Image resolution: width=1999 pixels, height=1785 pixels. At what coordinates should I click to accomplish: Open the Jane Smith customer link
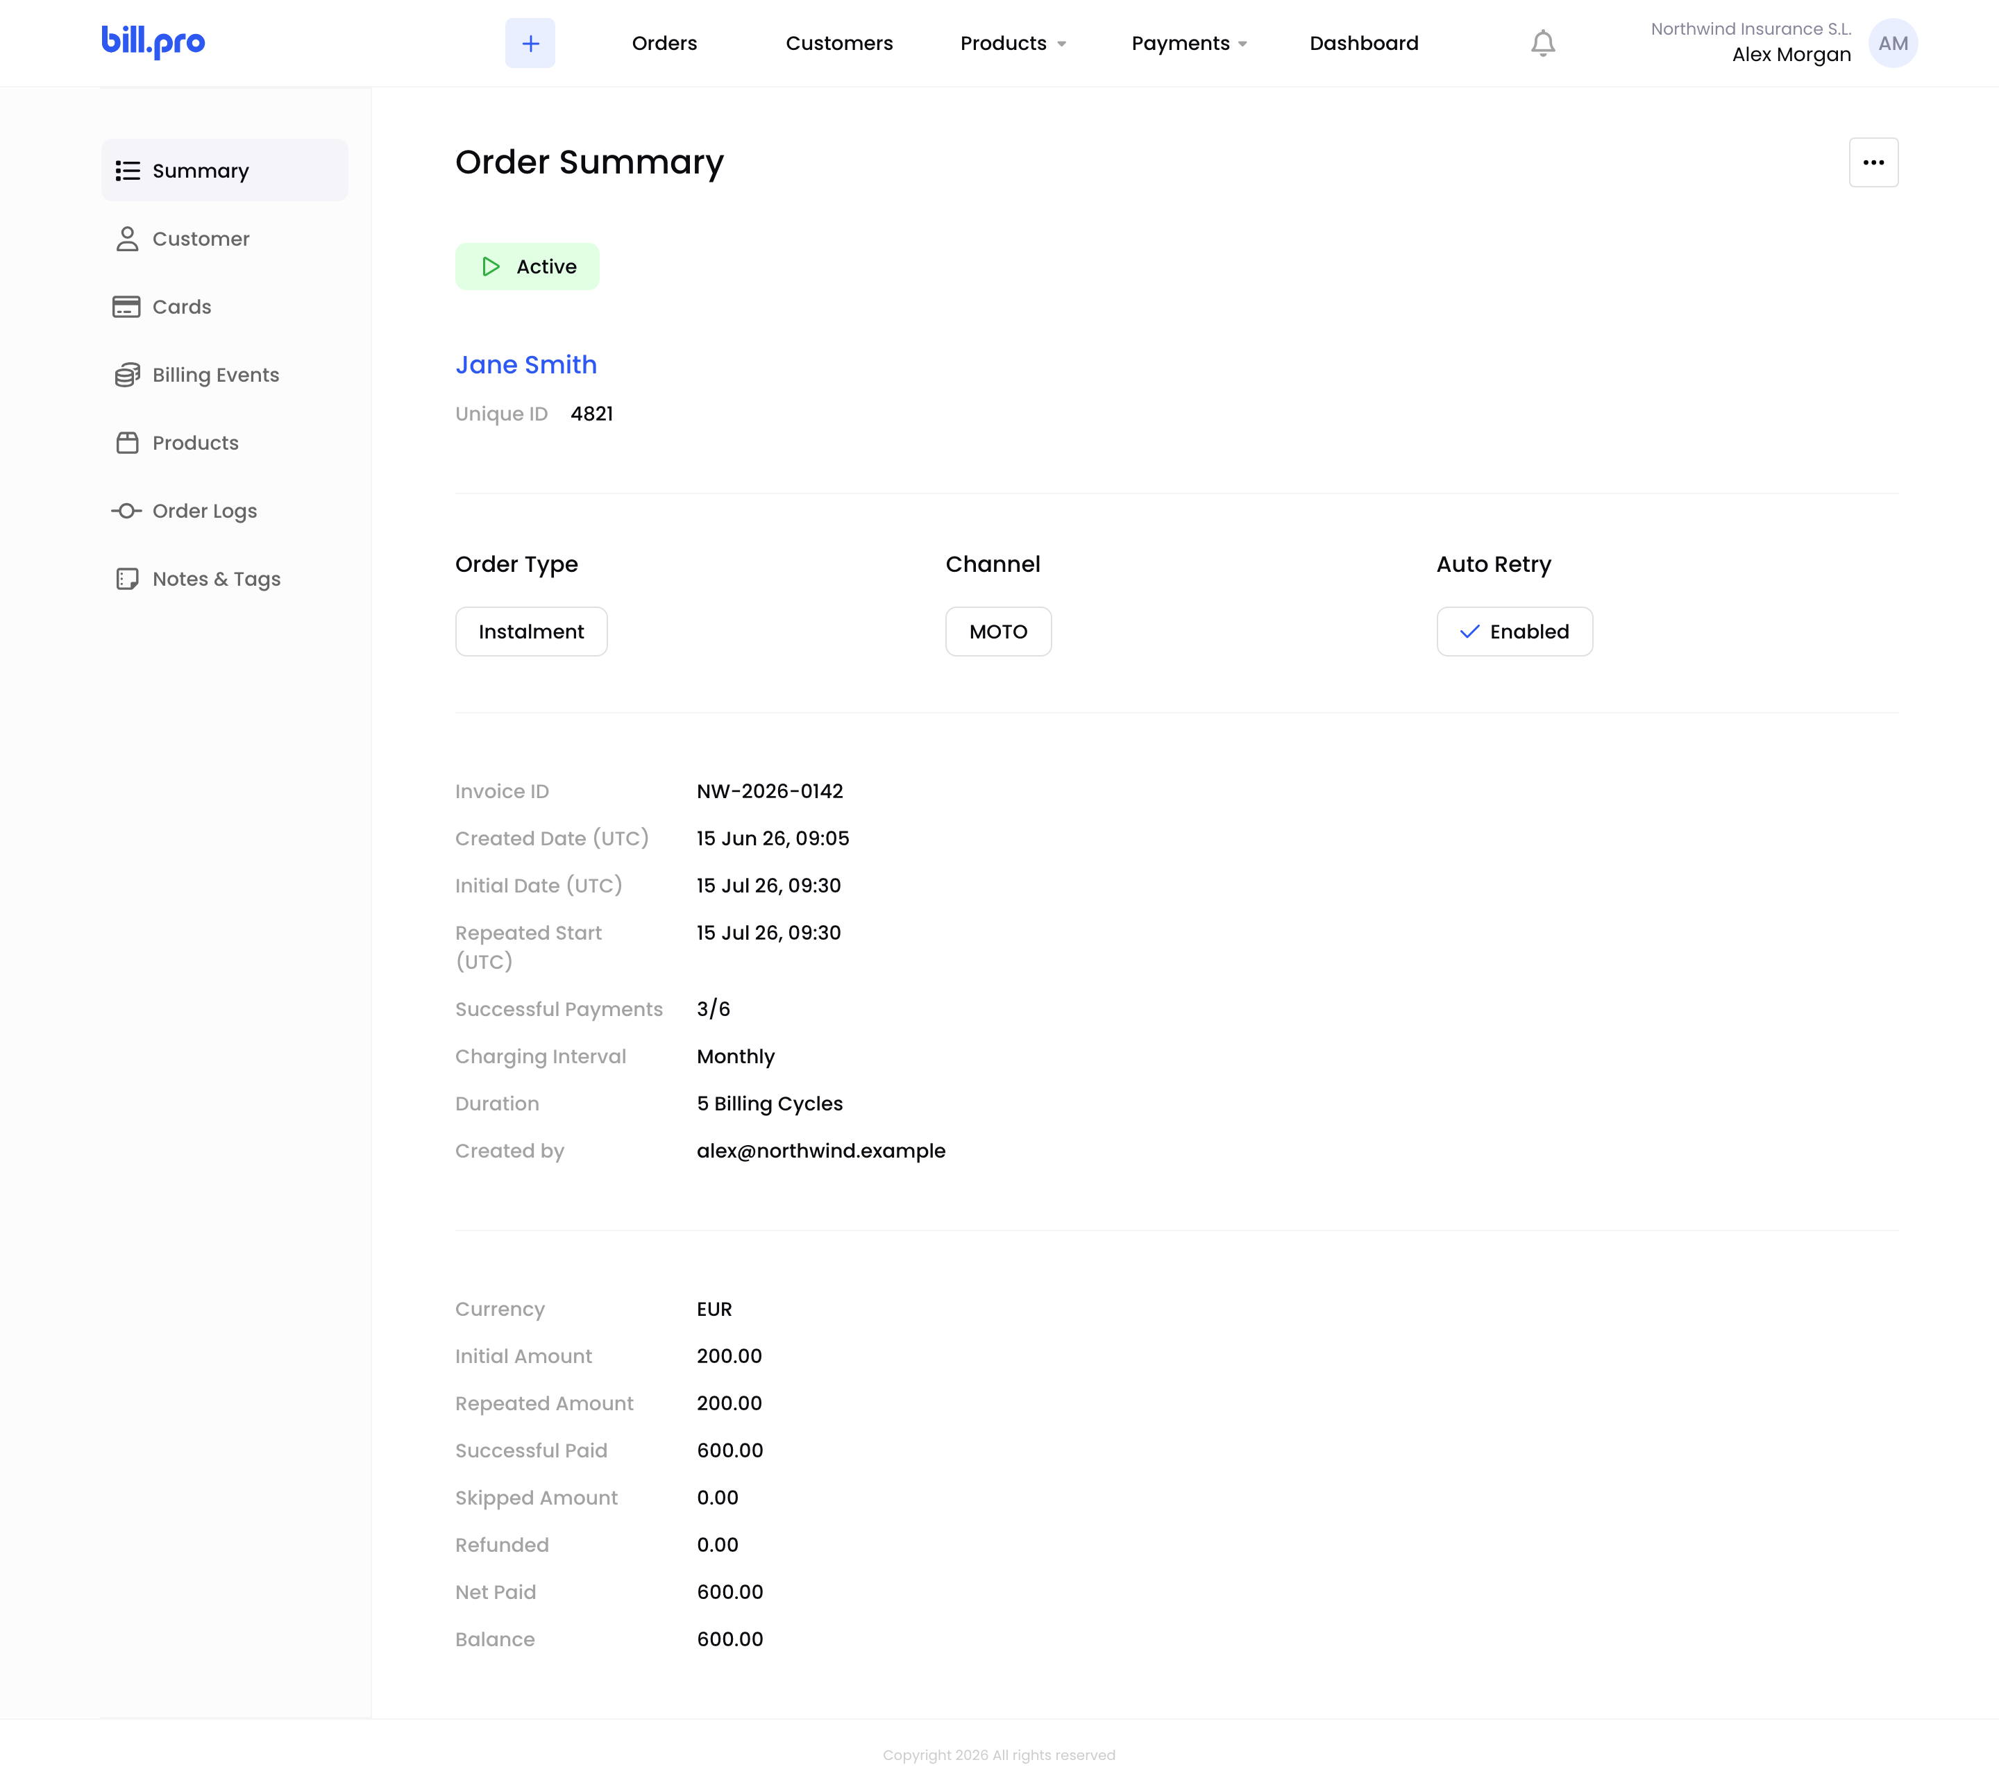(525, 365)
